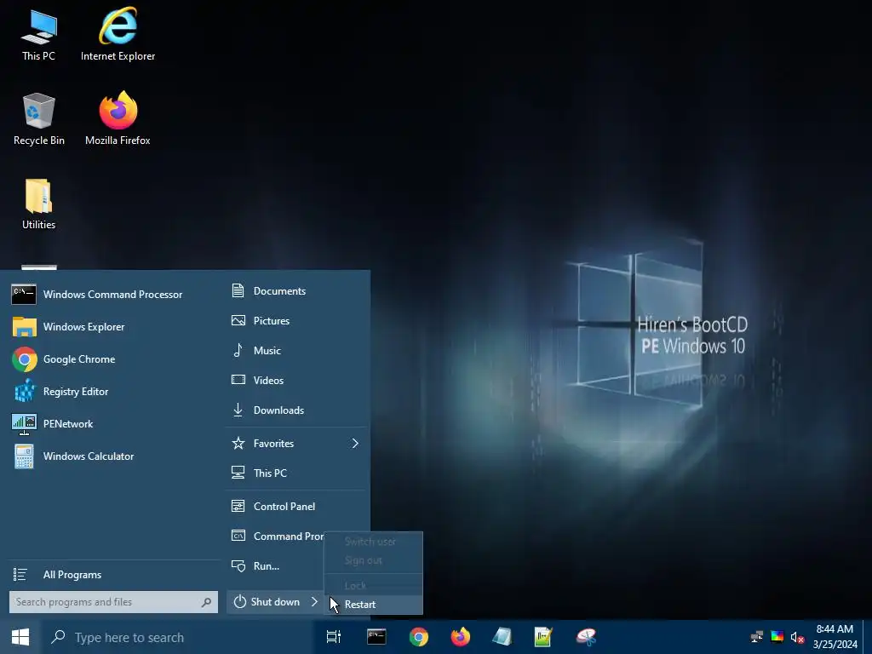The width and height of the screenshot is (872, 654).
Task: Expand the Shut down options arrow
Action: tap(314, 602)
